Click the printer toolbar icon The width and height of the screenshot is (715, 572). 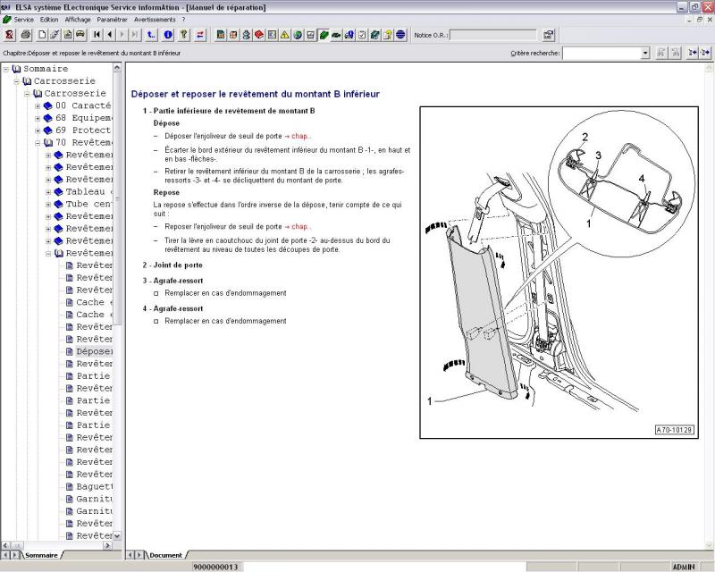point(26,35)
